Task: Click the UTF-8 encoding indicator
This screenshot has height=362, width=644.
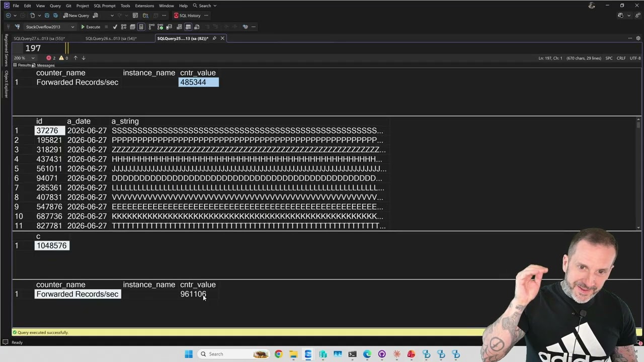Action: pyautogui.click(x=634, y=58)
